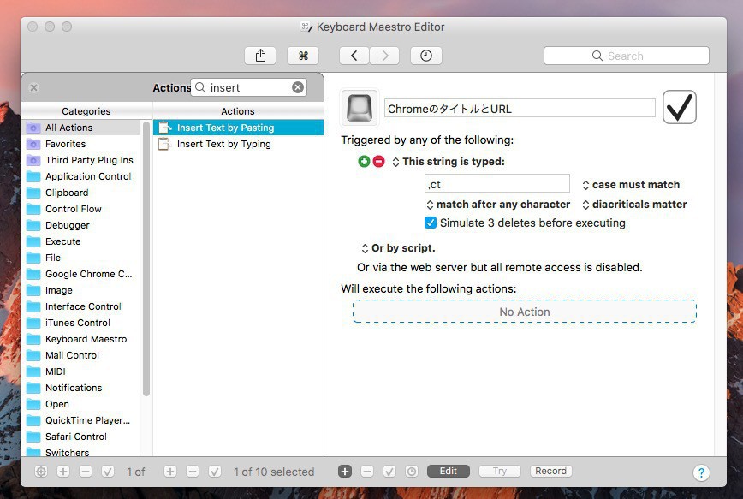Open the Mail Control category
Image resolution: width=743 pixels, height=499 pixels.
[x=80, y=355]
